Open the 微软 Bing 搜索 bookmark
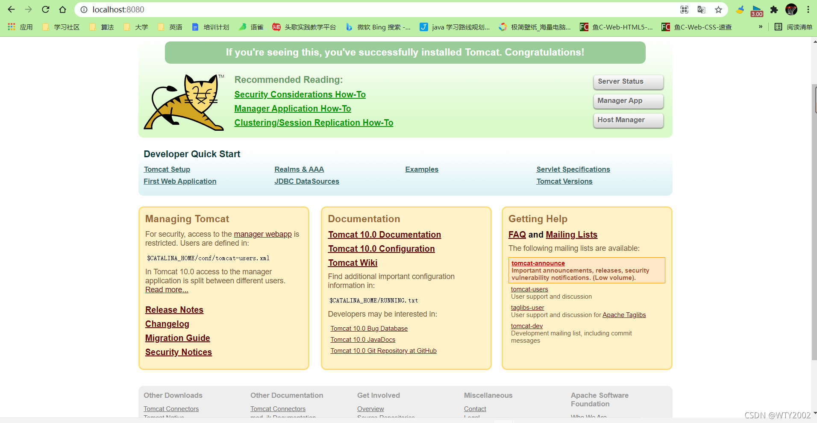This screenshot has width=817, height=423. point(378,27)
